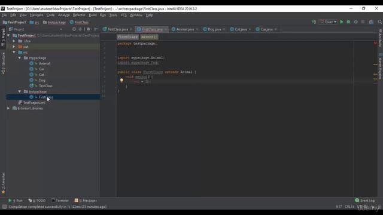Toggle the Project side tool window tab

[x=3, y=37]
